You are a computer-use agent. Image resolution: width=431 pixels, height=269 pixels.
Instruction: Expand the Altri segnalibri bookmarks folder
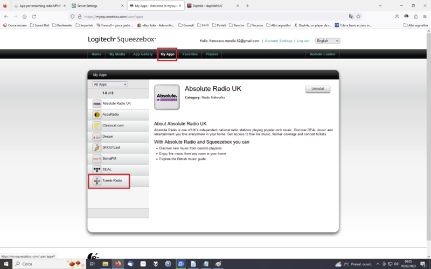coord(415,25)
